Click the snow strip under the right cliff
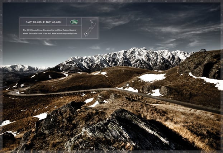223x153 pixels. click(x=207, y=80)
